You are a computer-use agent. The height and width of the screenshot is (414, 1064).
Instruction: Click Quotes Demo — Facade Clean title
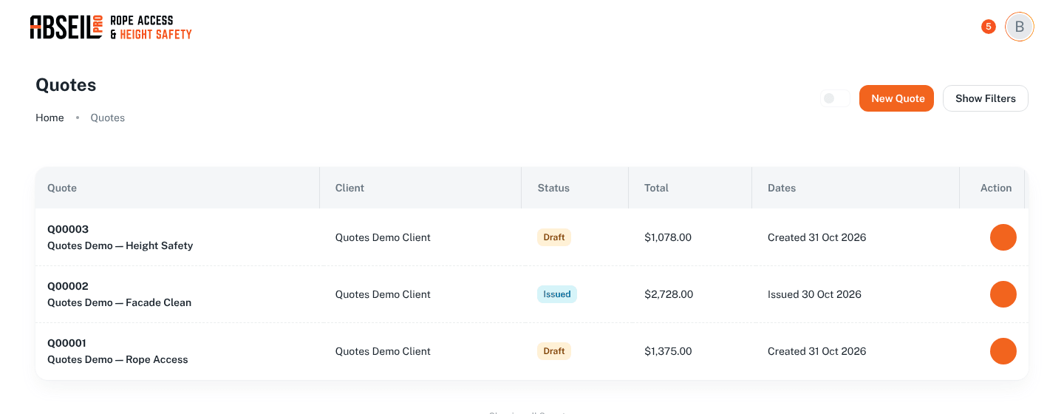(x=120, y=302)
